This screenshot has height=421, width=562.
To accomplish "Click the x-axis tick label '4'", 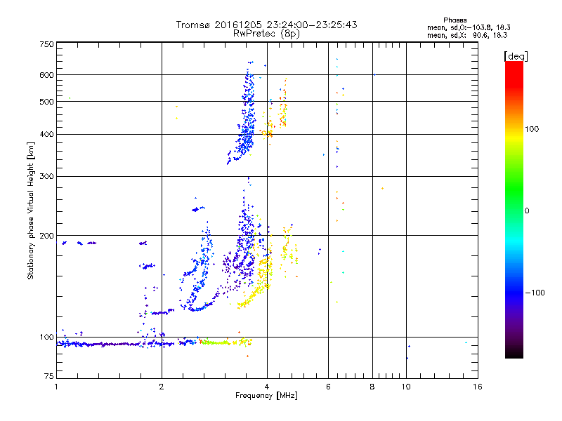I will [267, 387].
